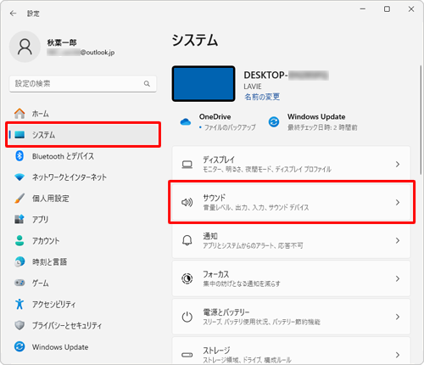Click the blue desktop wallpaper thumbnail

(x=204, y=84)
